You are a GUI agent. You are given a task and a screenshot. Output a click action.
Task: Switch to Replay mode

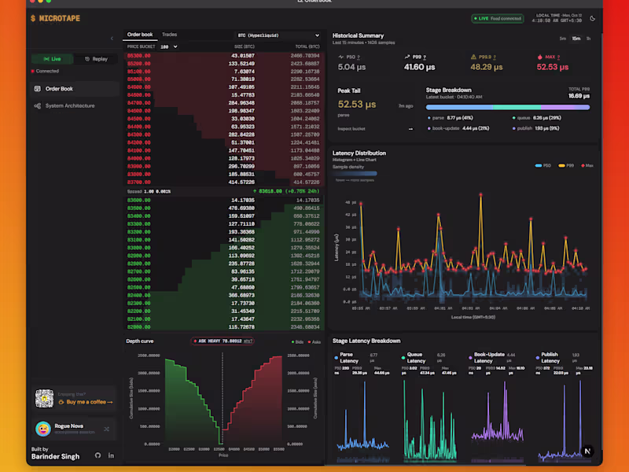[96, 59]
